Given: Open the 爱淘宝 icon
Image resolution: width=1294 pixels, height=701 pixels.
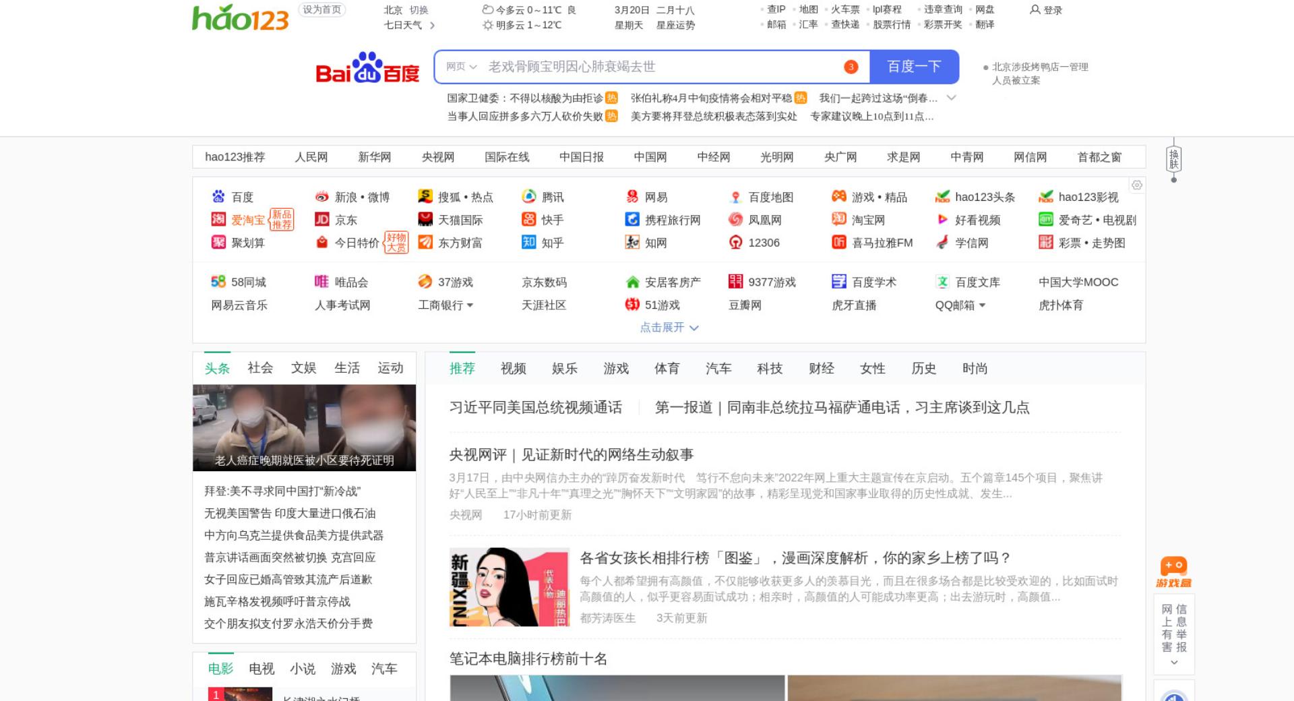Looking at the screenshot, I should [218, 220].
